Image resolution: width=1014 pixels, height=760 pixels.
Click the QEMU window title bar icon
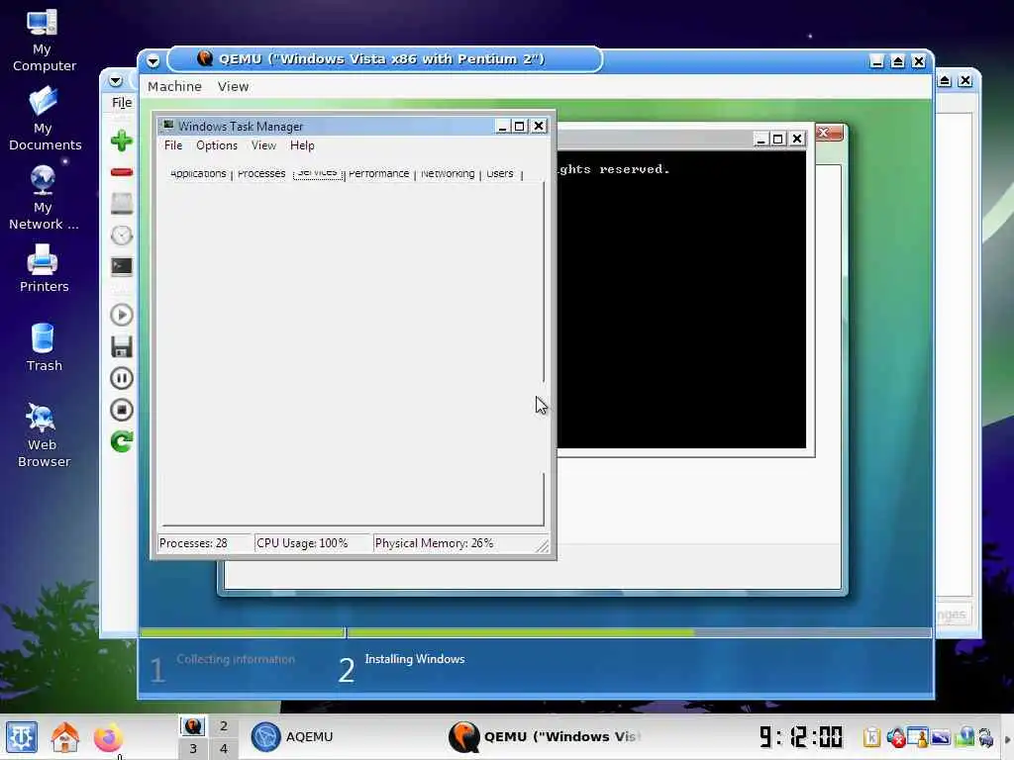point(205,58)
